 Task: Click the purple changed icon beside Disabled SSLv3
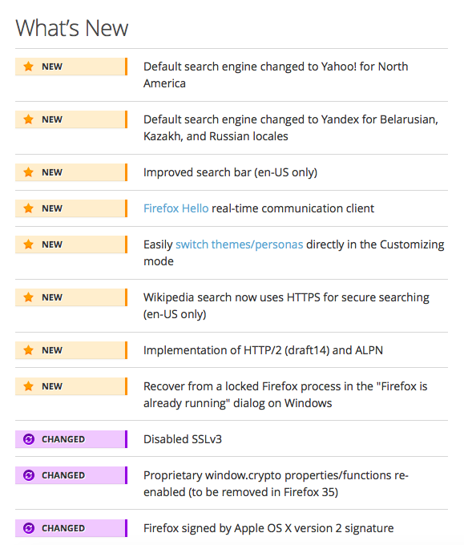point(29,439)
